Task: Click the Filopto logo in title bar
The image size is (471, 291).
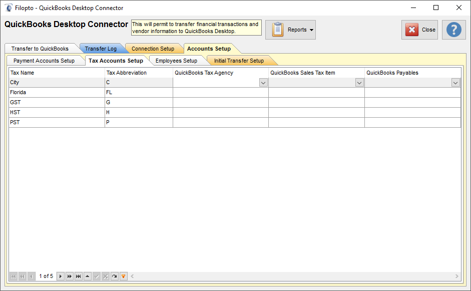Action: click(x=9, y=8)
